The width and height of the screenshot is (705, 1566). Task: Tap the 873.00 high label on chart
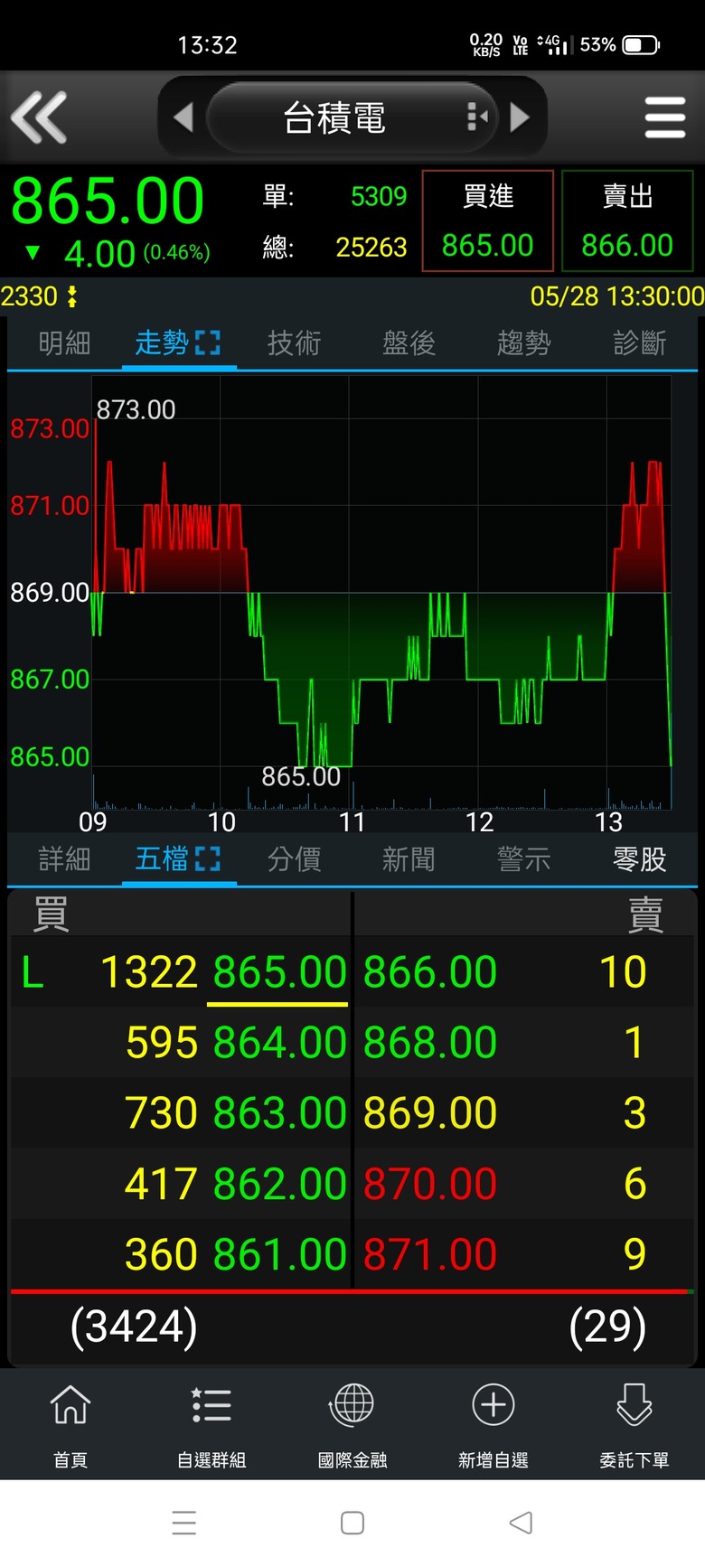[136, 410]
